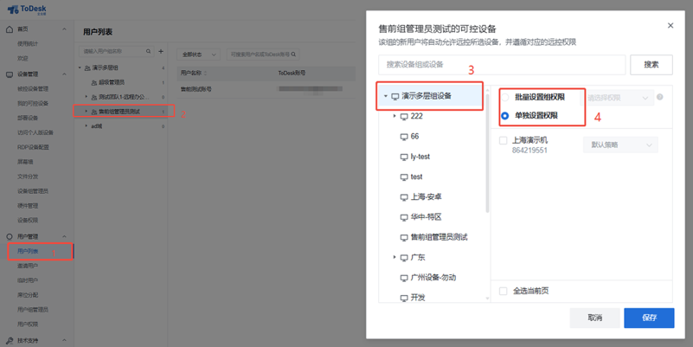
Task: Expand the 售前组管理员测试 user group arrow
Action: [x=87, y=111]
